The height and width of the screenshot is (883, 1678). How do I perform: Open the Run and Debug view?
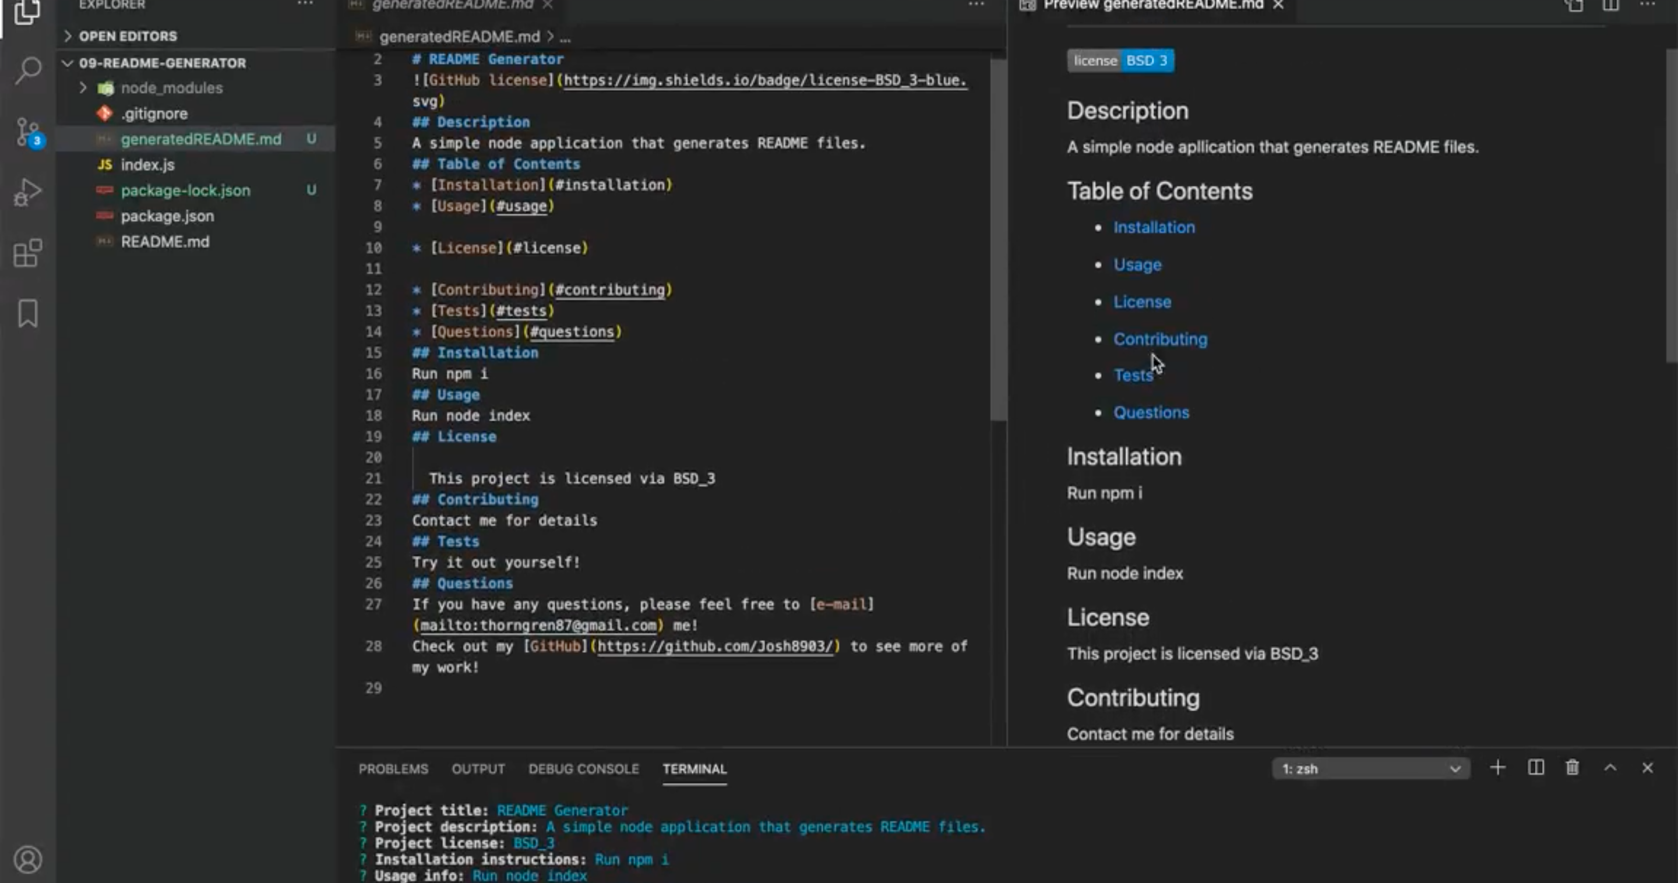click(x=27, y=193)
